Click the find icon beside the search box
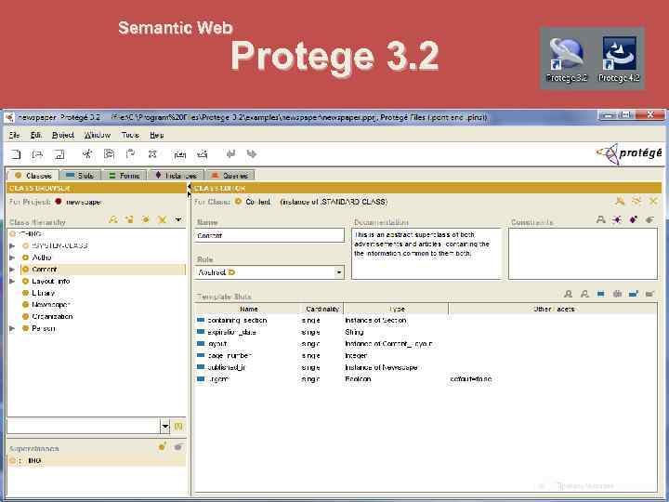 178,426
